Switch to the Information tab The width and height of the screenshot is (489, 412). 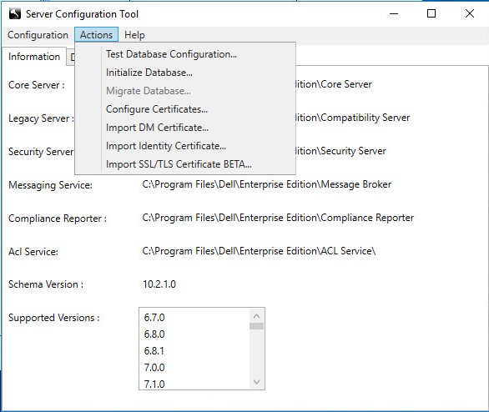[x=34, y=57]
